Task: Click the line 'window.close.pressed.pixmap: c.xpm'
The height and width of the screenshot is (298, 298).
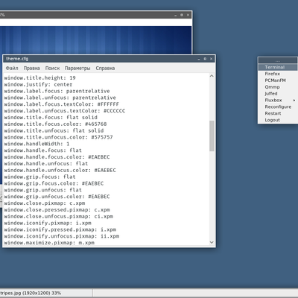Action: point(57,210)
